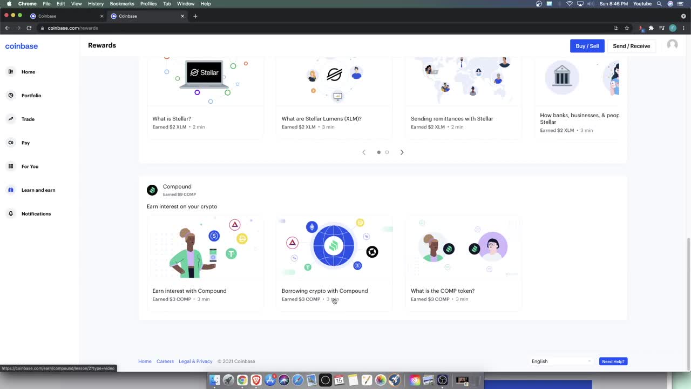Bookmark this page with the star
The height and width of the screenshot is (389, 691).
(x=627, y=28)
